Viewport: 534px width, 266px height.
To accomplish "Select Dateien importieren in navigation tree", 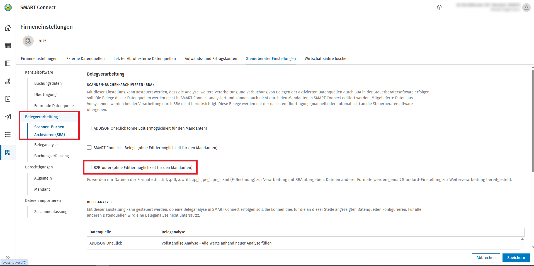I will pyautogui.click(x=43, y=200).
